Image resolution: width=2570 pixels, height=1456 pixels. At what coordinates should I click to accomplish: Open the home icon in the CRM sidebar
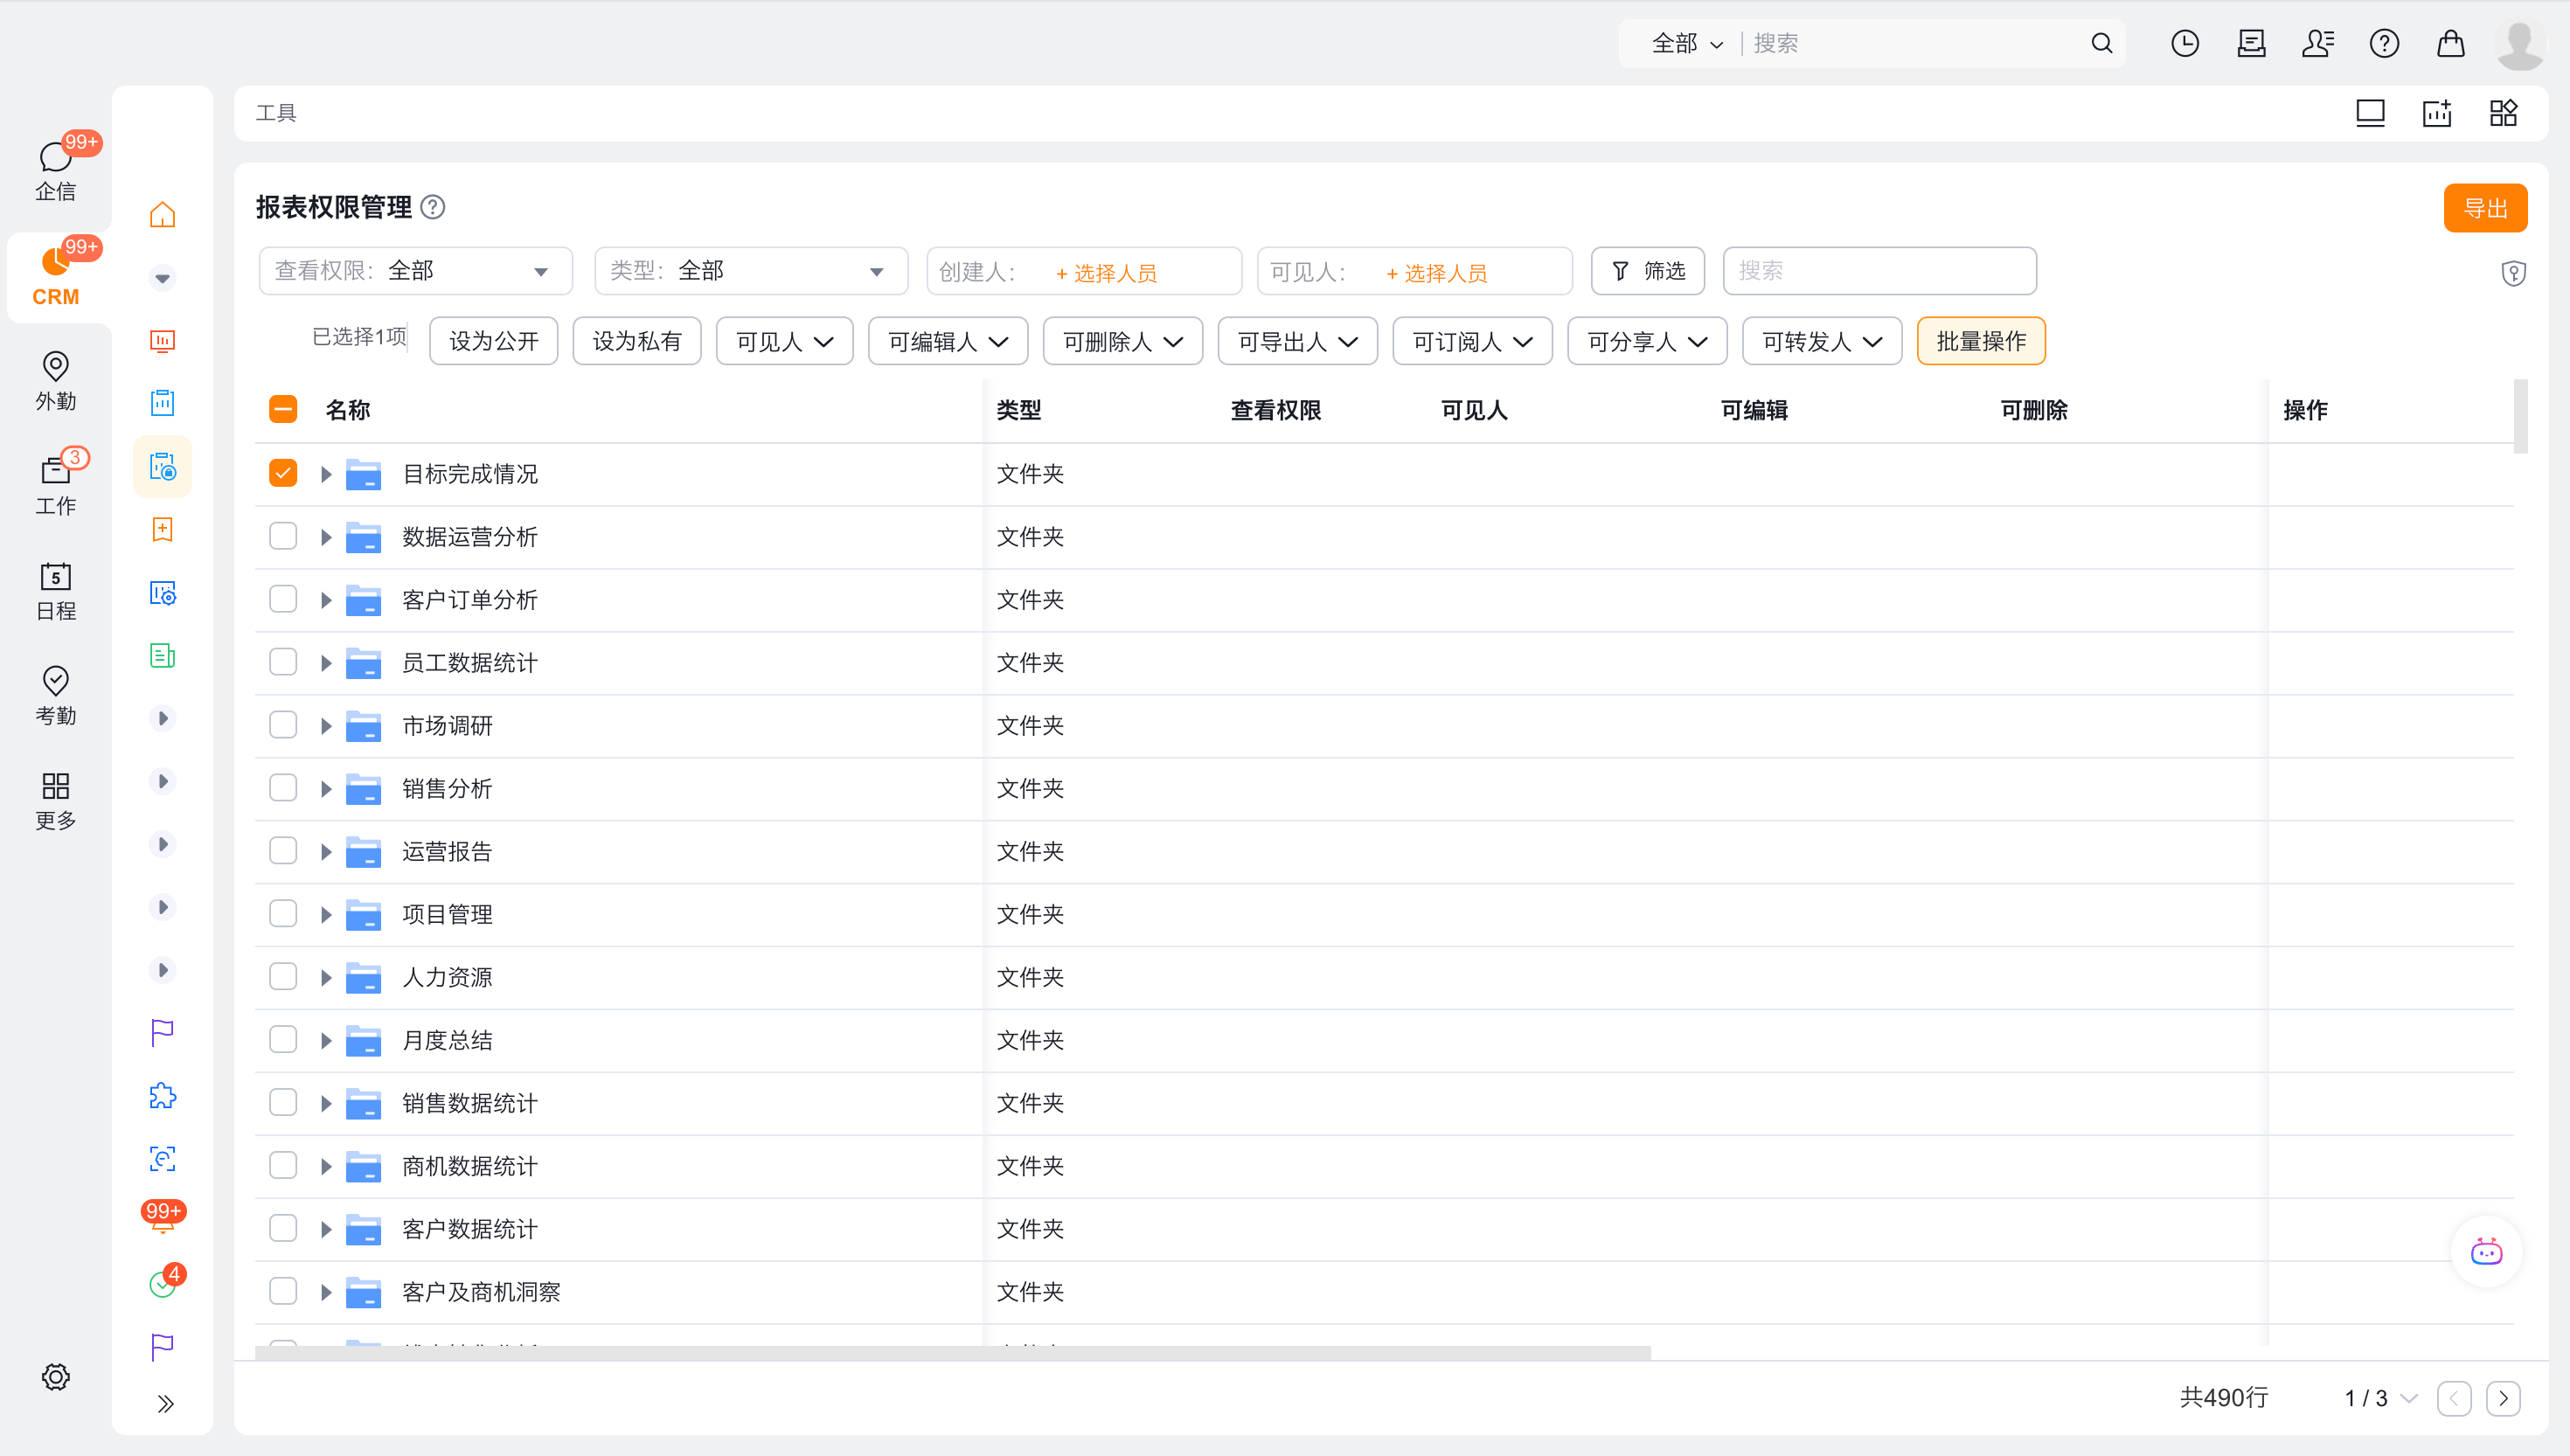(162, 215)
